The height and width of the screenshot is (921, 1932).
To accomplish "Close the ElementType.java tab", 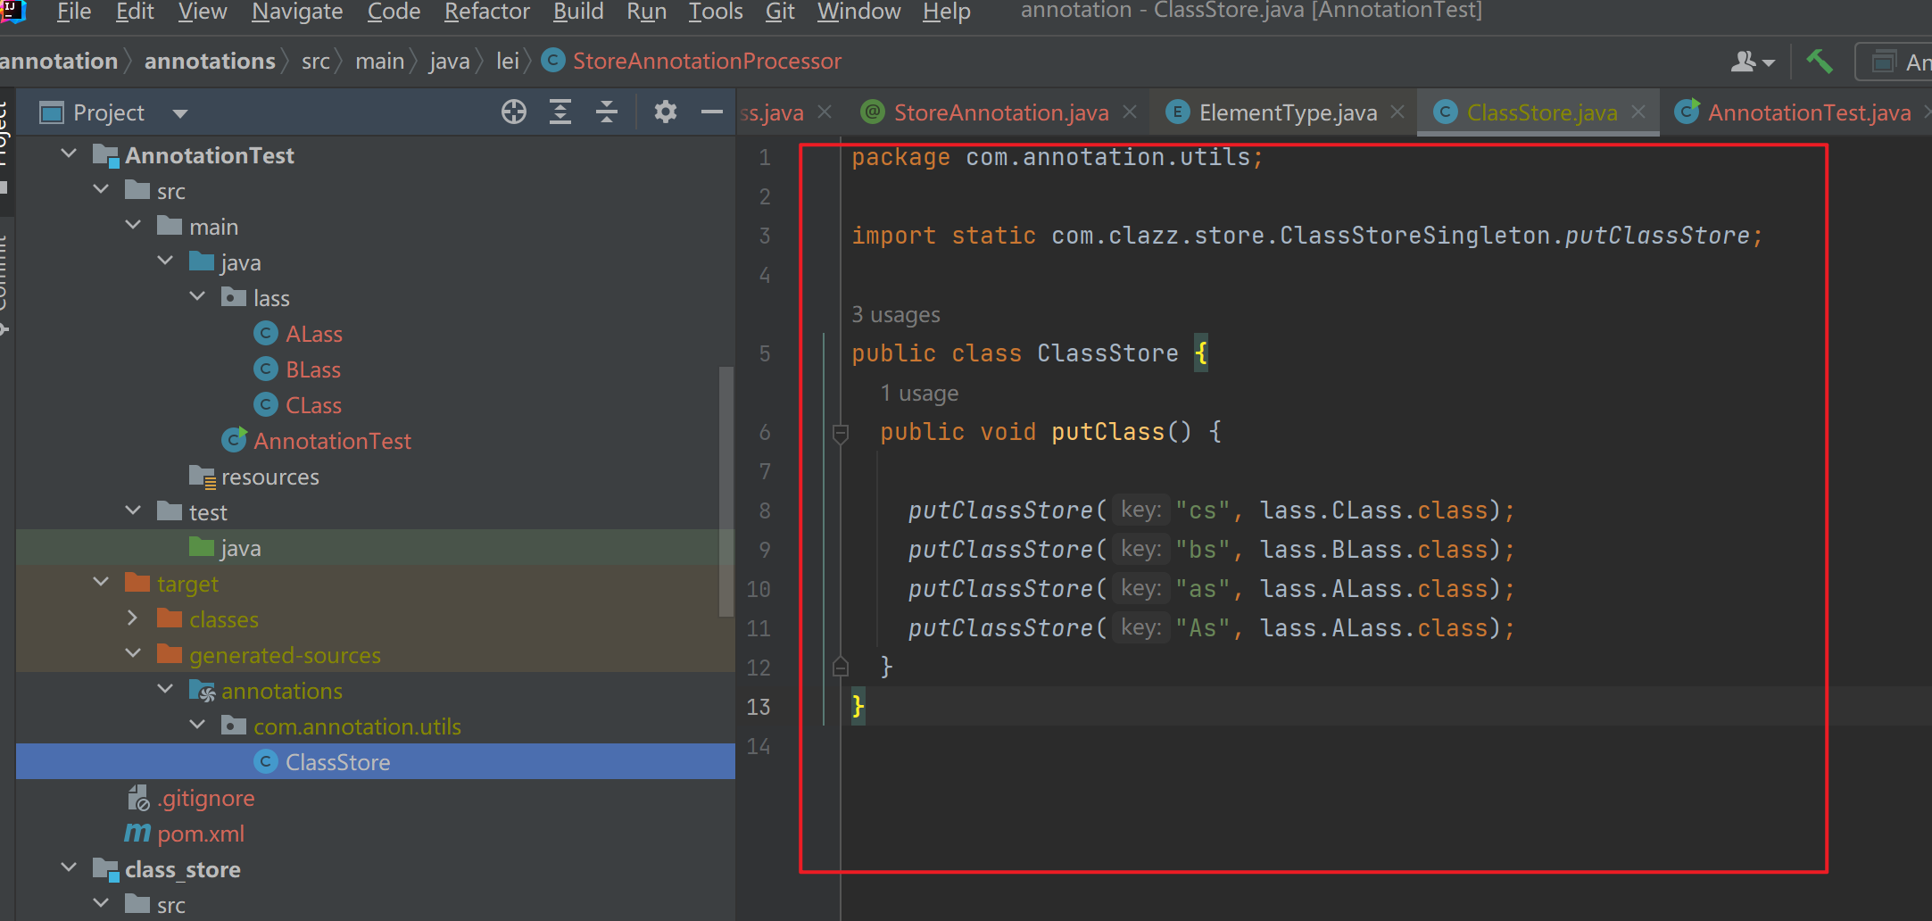I will coord(1397,112).
